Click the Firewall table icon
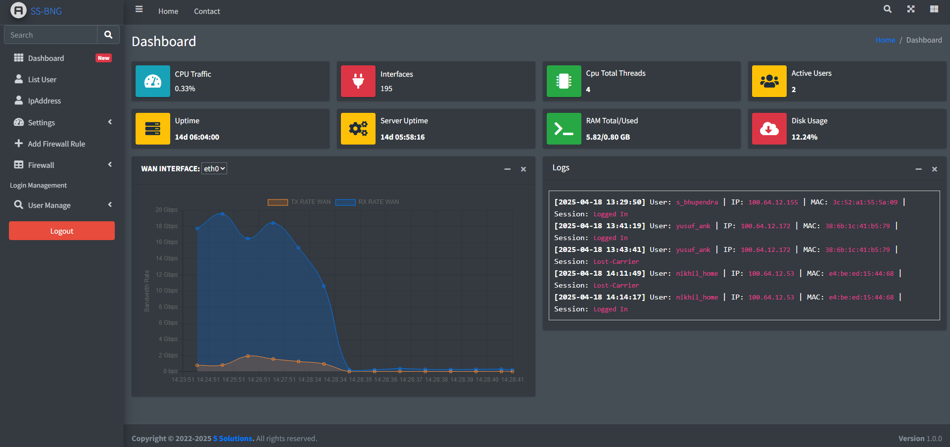Viewport: 950px width, 447px height. pos(19,164)
